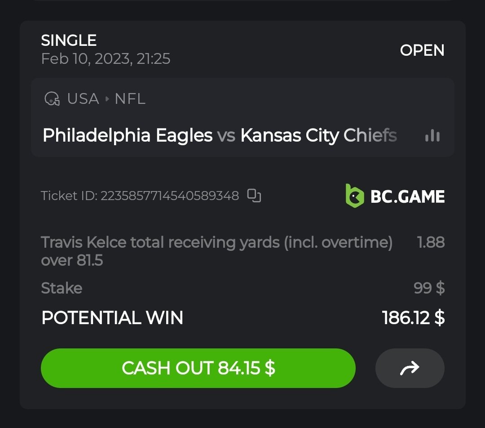Select the Ticket ID number text
This screenshot has height=428, width=485.
tap(169, 196)
